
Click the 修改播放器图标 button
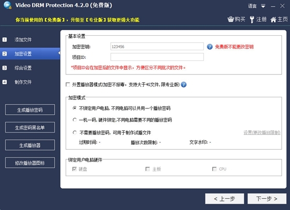click(x=30, y=163)
